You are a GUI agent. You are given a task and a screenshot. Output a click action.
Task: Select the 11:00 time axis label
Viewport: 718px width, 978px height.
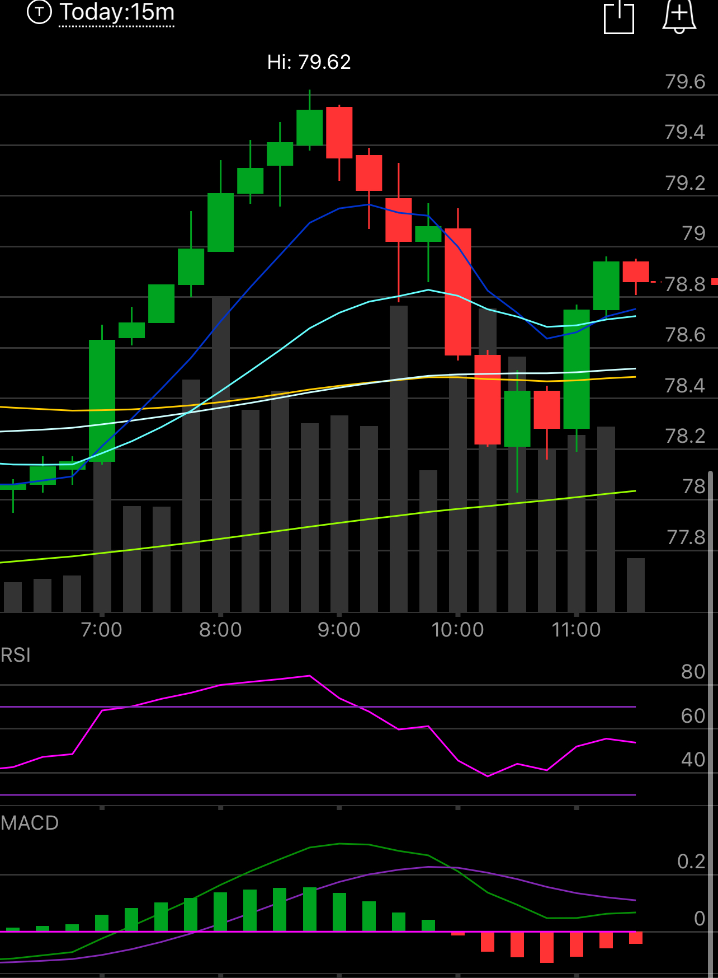(x=576, y=630)
